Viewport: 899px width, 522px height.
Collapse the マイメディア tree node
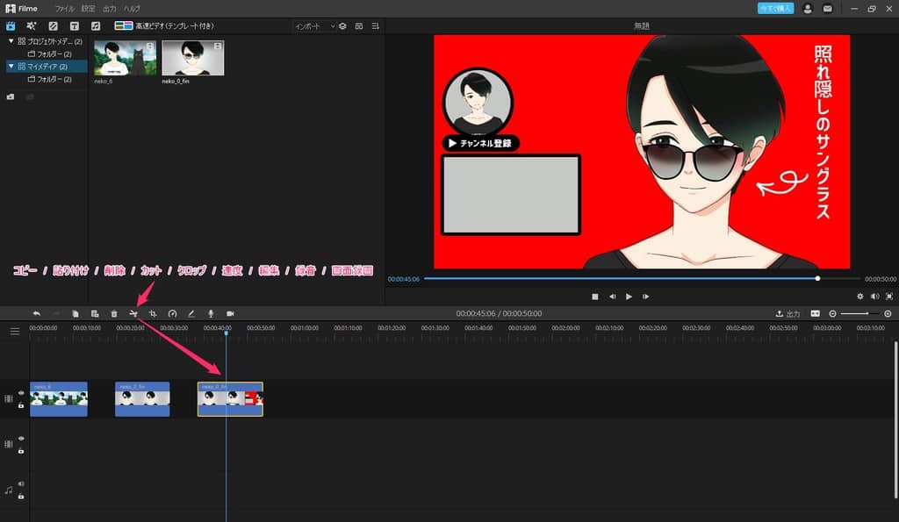tap(11, 67)
